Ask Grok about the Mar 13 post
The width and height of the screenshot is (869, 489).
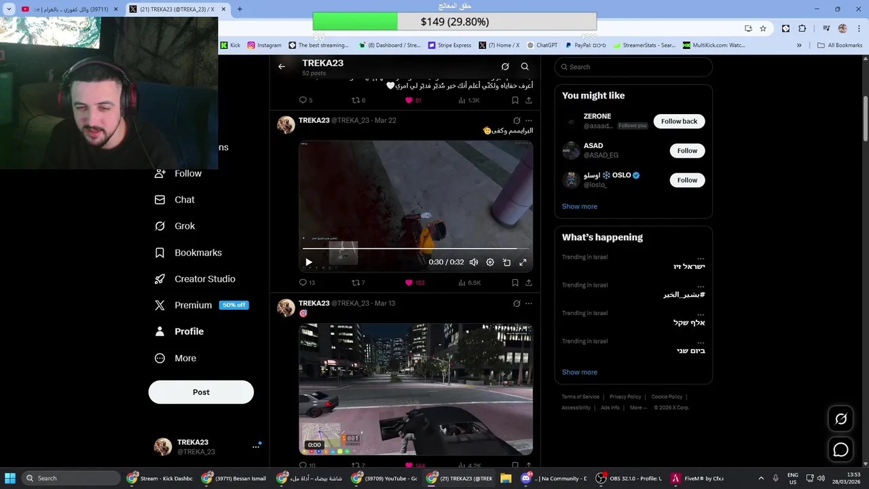[x=517, y=304]
